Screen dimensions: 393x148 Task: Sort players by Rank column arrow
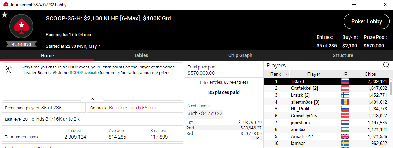click(x=287, y=74)
